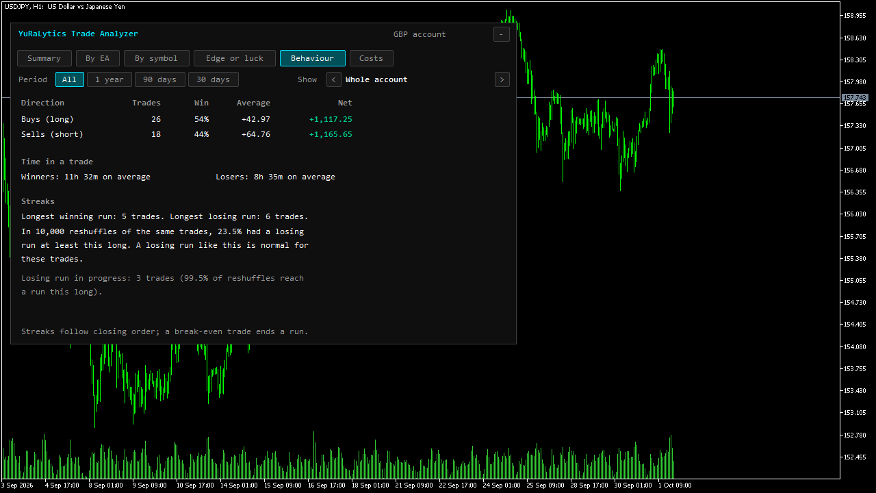876x493 pixels.
Task: Click the Buys (long) row label
Action: click(47, 119)
